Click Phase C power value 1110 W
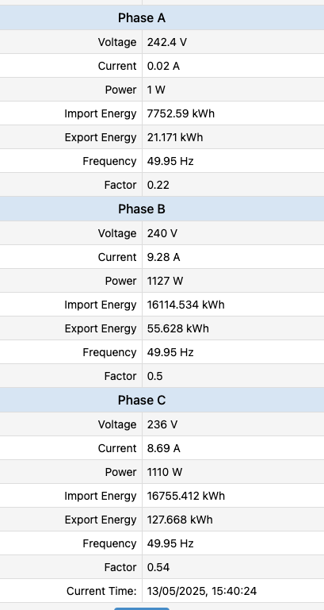 (164, 472)
